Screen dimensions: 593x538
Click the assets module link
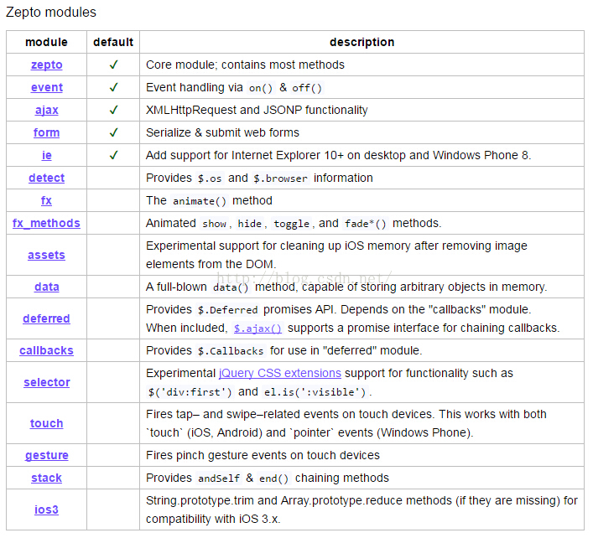46,255
